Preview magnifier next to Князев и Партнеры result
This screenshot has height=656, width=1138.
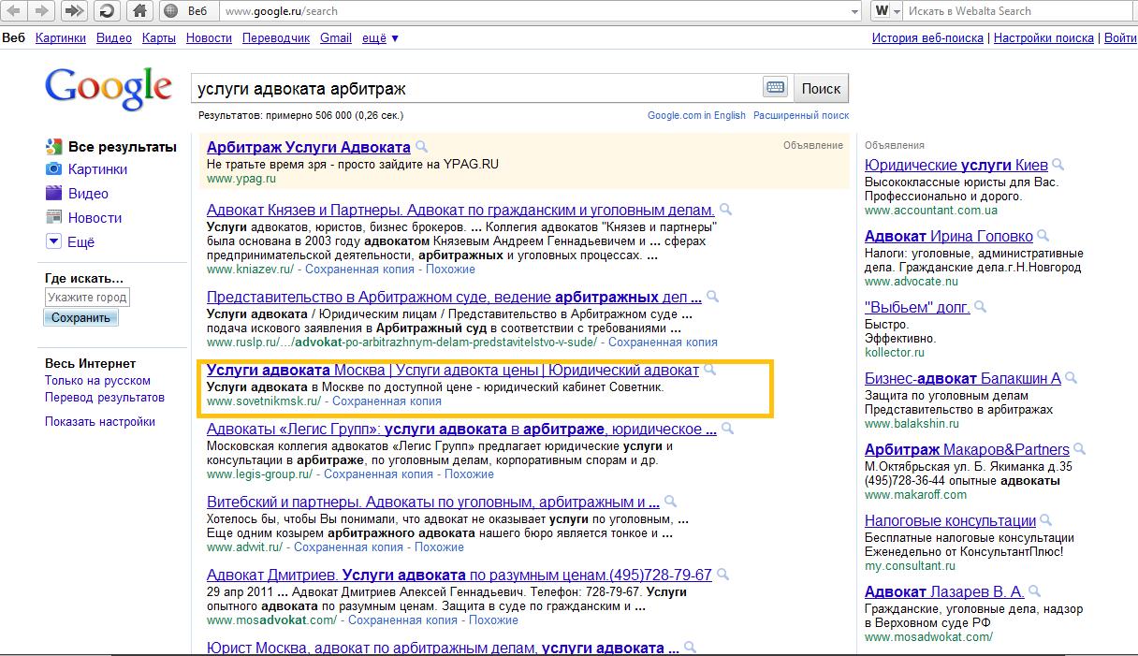click(726, 210)
